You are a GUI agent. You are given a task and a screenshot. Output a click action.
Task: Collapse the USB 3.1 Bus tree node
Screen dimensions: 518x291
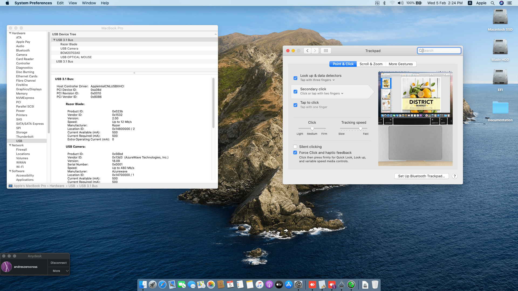(54, 40)
